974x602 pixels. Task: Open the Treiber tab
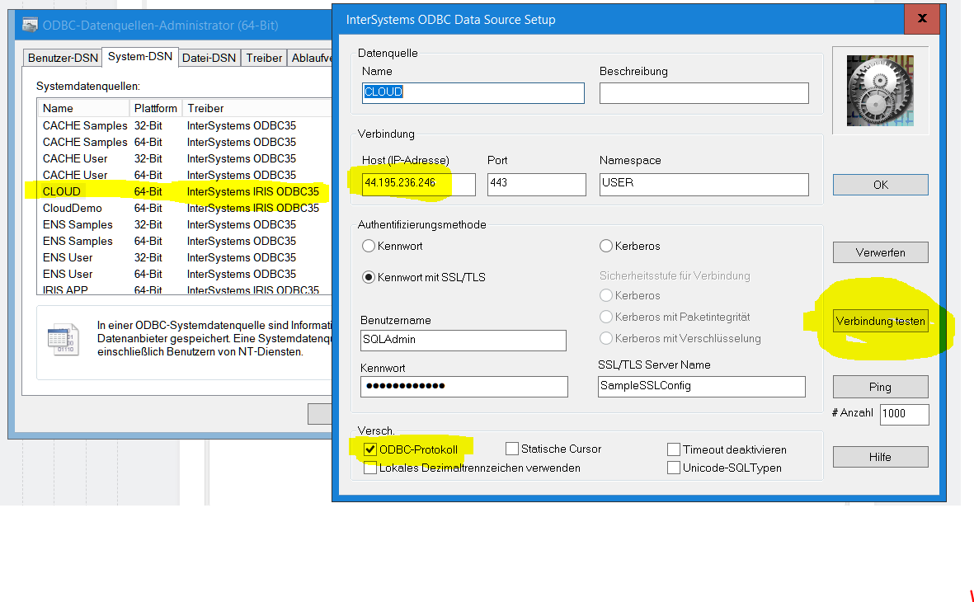(x=264, y=58)
